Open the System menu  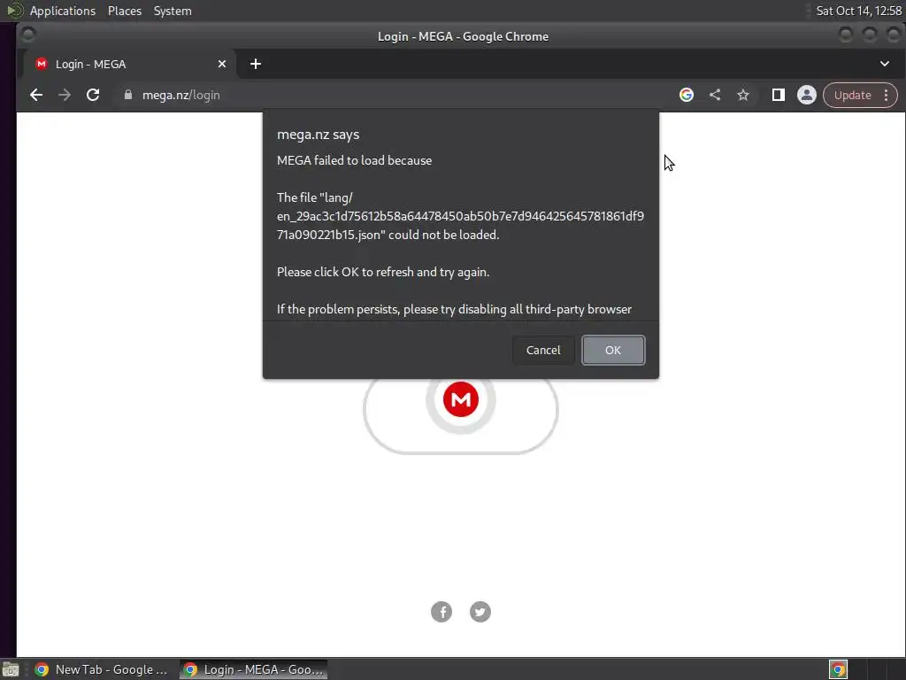tap(173, 11)
